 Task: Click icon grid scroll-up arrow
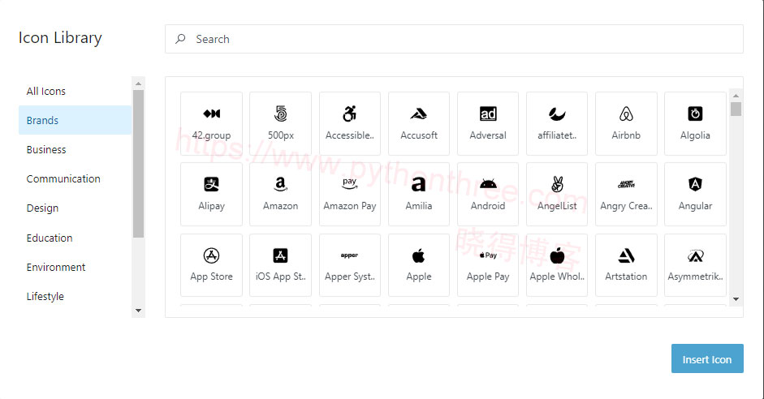(x=736, y=96)
